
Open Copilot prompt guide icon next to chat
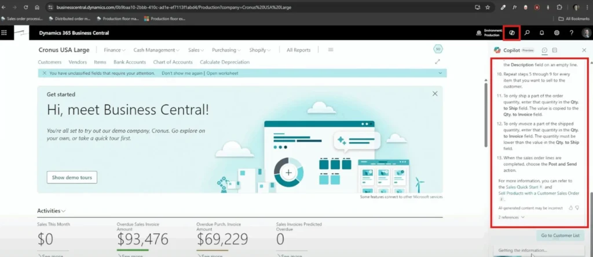click(x=554, y=50)
